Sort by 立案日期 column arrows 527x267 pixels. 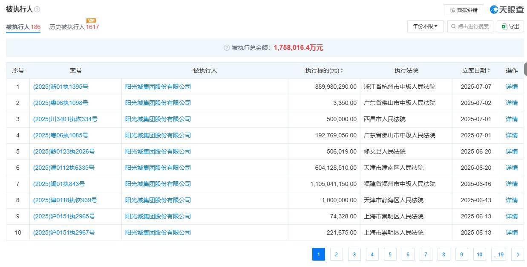[x=489, y=71]
